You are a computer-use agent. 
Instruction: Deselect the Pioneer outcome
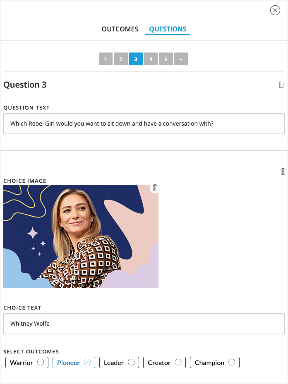pyautogui.click(x=74, y=363)
